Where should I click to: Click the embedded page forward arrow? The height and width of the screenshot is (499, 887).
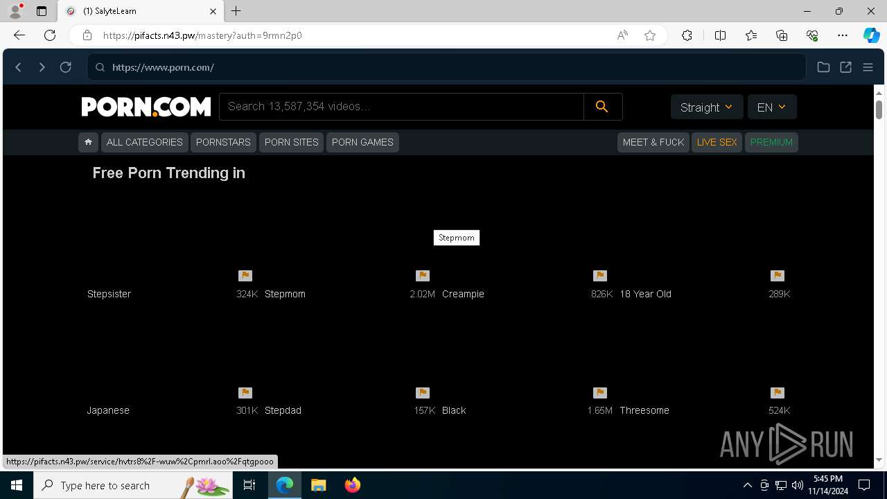[x=42, y=67]
